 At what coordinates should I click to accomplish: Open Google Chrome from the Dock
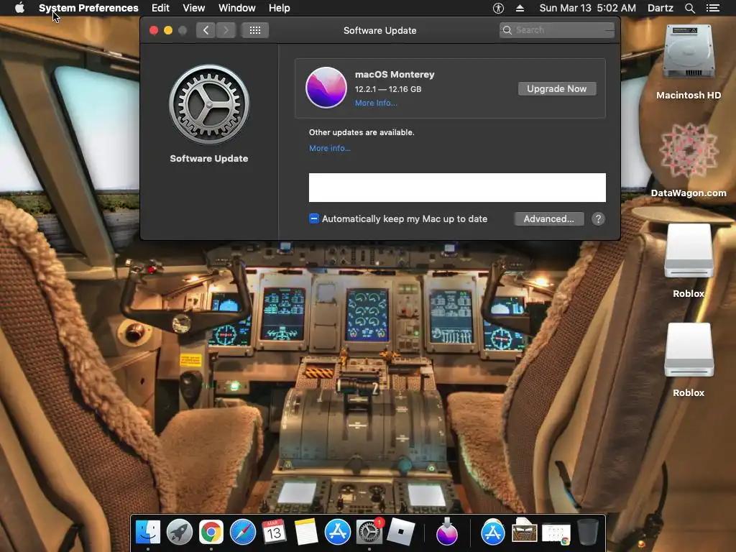coord(211,533)
